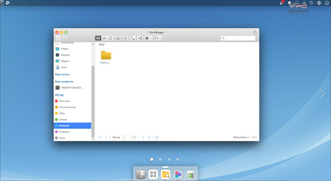Screen dimensions: 331x181
Task: Click the plus create icon in toolbar
Action: [125, 38]
